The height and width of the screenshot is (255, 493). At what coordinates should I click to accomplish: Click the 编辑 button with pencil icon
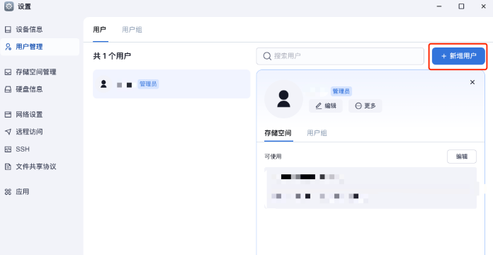326,106
